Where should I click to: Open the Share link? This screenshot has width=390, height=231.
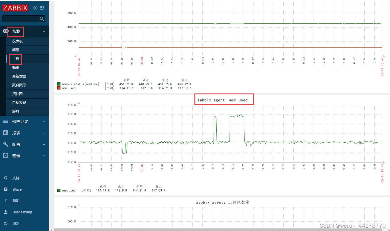[17, 190]
